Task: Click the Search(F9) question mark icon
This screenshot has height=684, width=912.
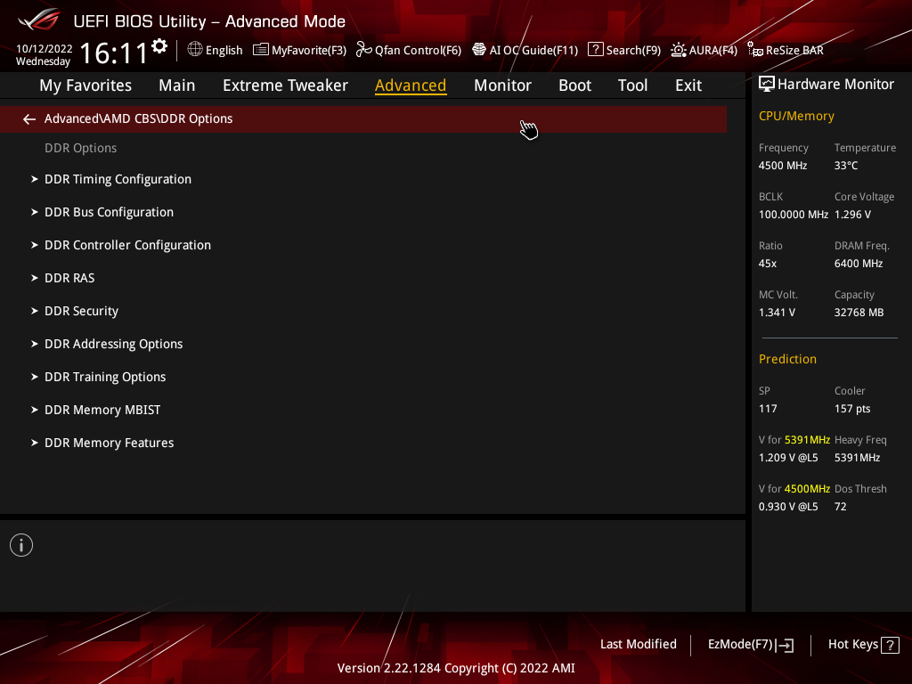Action: 596,50
